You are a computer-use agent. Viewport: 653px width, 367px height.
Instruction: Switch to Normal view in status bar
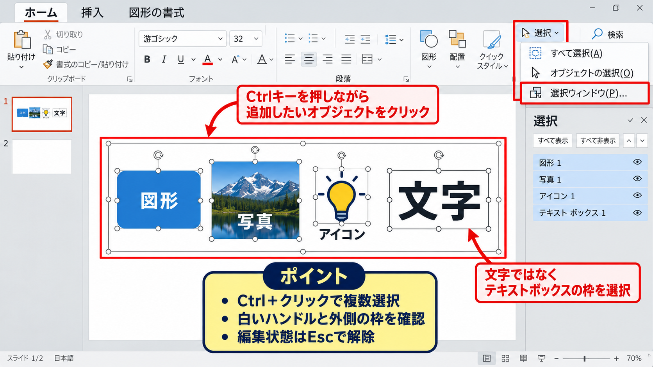(x=487, y=358)
